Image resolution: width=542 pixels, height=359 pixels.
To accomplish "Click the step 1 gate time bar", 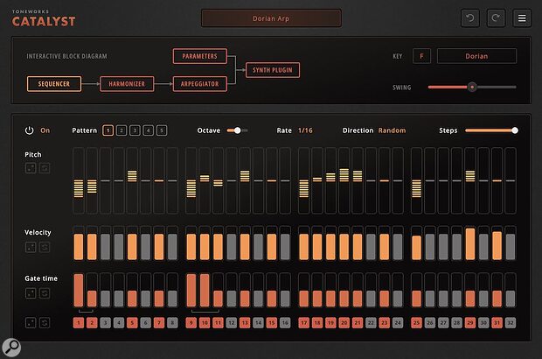I will 79,290.
